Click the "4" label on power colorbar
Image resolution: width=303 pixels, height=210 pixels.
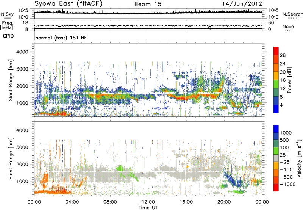[x=281, y=105]
